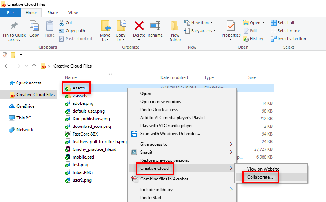The height and width of the screenshot is (202, 326).
Task: Click the History icon in ribbon
Action: coord(246,39)
